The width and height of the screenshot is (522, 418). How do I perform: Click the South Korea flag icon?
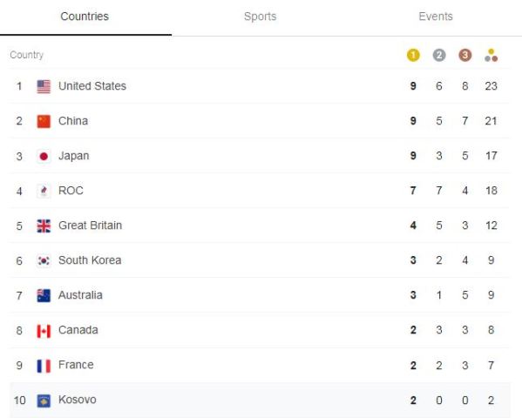point(44,260)
